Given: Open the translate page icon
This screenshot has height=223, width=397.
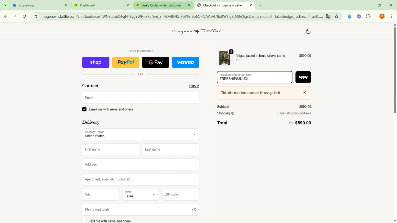Looking at the screenshot, I should click(328, 16).
